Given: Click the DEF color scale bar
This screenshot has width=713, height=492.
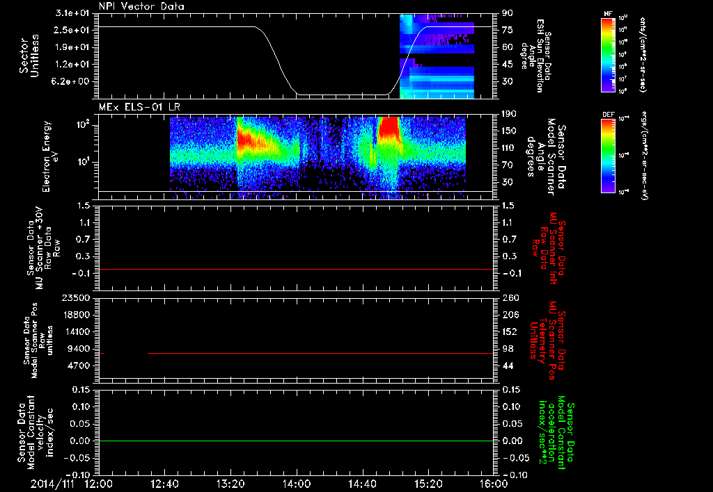Looking at the screenshot, I should tap(608, 156).
